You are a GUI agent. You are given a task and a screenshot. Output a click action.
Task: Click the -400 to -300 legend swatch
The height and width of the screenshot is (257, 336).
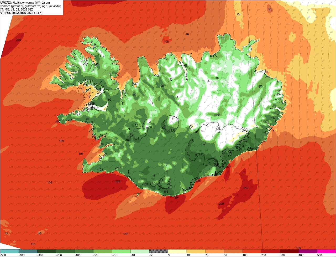28,251
